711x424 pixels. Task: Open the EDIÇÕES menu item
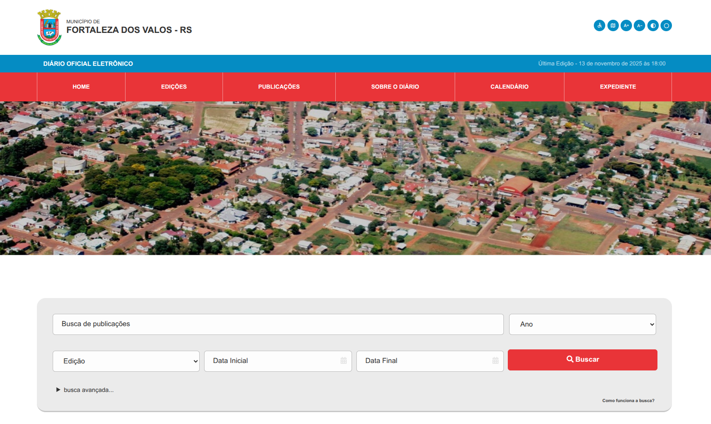(174, 87)
